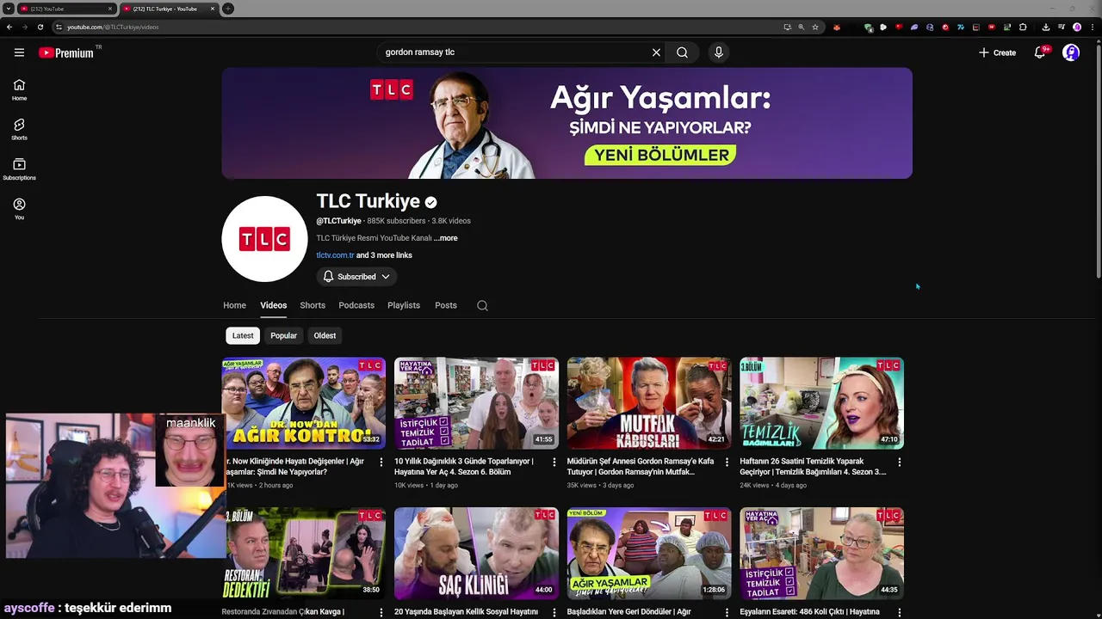1102x619 pixels.
Task: Open the Playlists tab
Action: point(404,305)
